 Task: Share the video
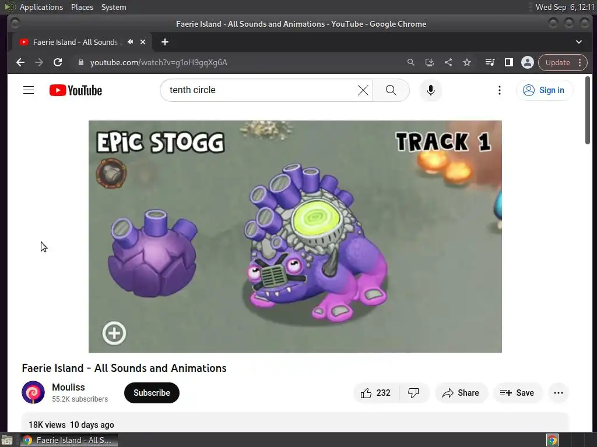click(x=461, y=393)
